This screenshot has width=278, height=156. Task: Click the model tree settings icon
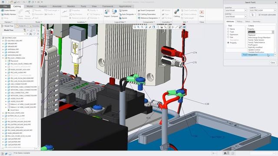pos(25,30)
